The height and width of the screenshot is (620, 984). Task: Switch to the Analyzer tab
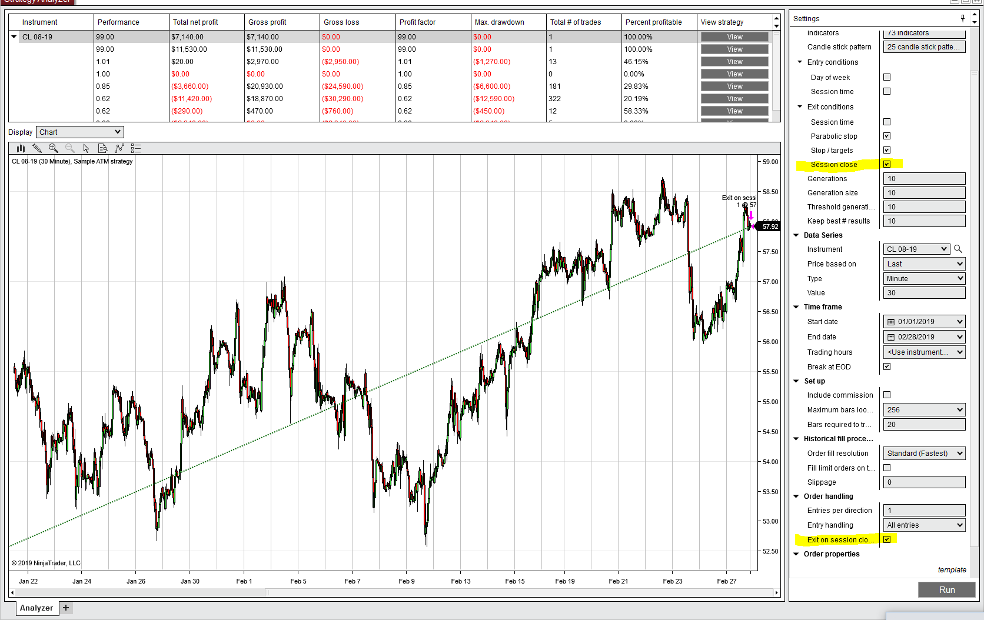[36, 608]
